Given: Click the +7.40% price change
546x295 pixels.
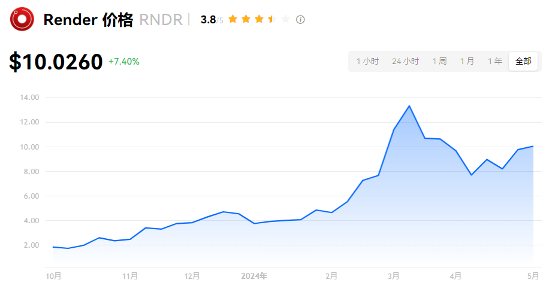Looking at the screenshot, I should tap(123, 61).
